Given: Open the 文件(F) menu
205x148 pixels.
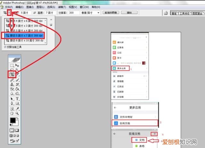Looking at the screenshot, I should [9, 7].
